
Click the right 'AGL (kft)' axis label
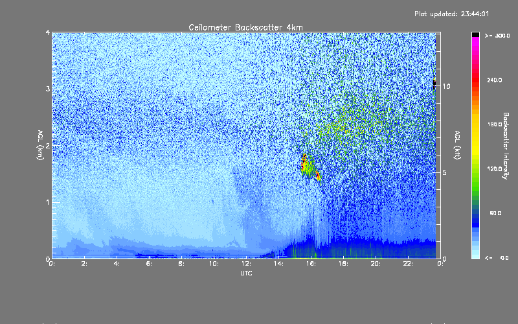tap(458, 145)
